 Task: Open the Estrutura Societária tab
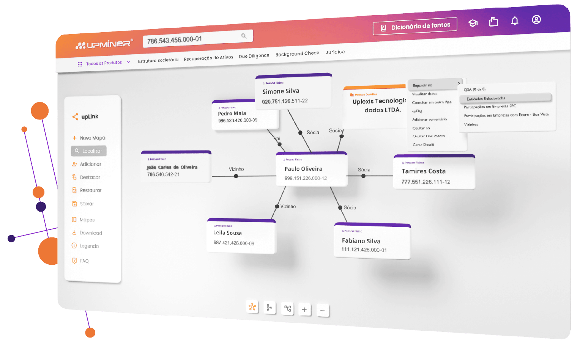click(x=158, y=60)
